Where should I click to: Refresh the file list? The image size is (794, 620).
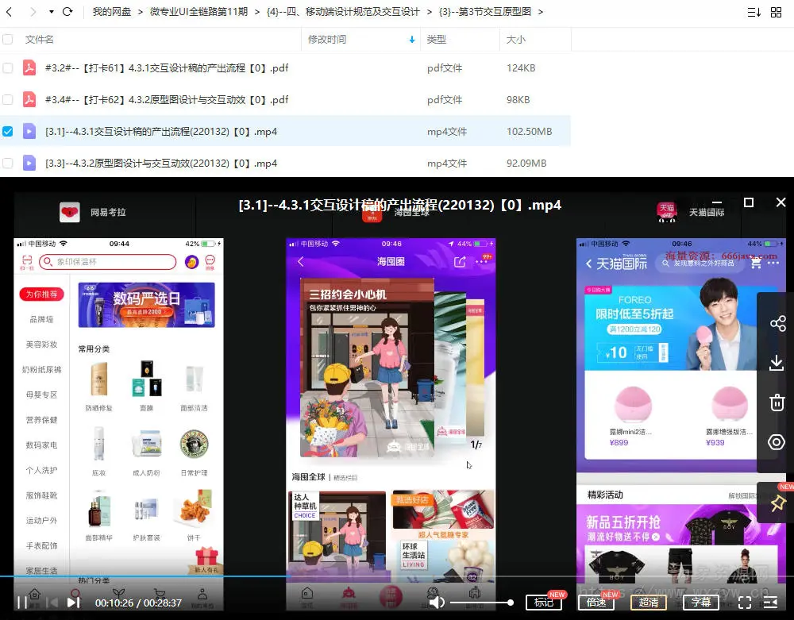(x=67, y=12)
